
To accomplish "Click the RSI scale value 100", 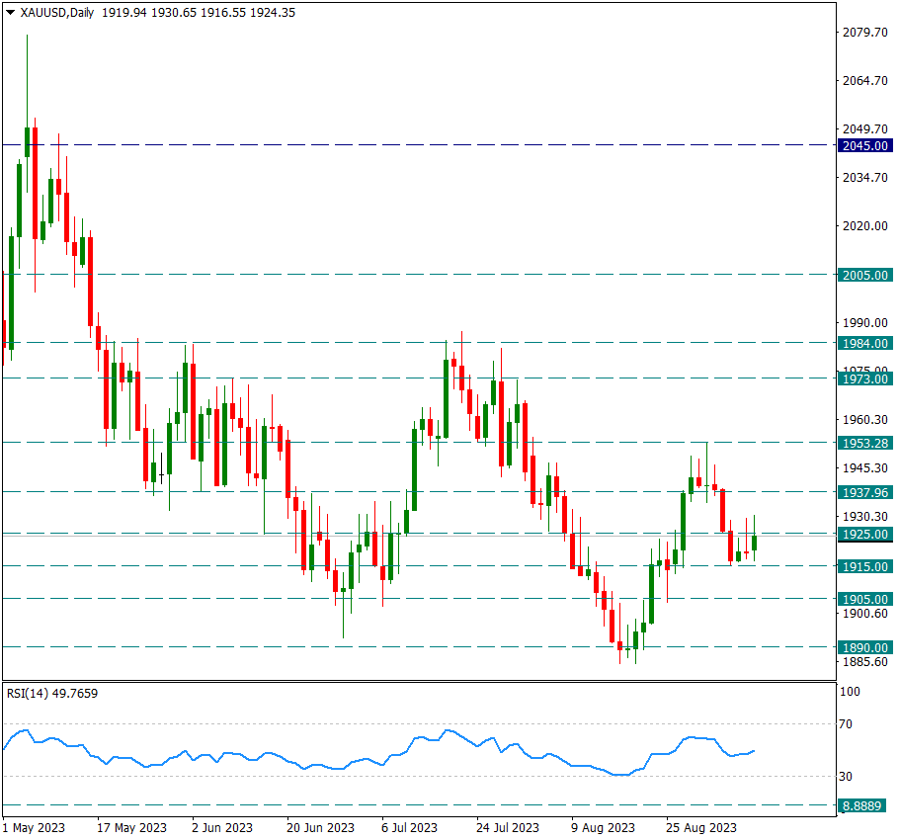I will (x=850, y=692).
